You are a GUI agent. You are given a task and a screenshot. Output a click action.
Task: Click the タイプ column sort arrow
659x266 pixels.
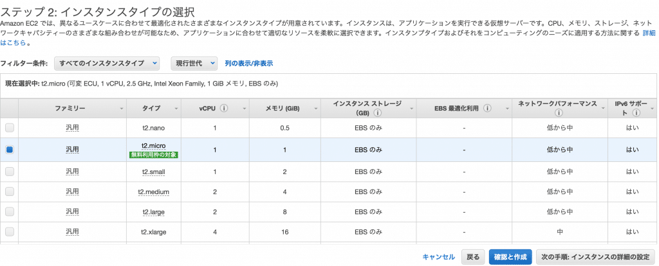tap(176, 109)
